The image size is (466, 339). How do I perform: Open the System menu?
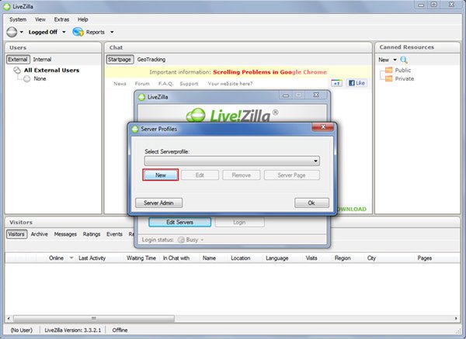[x=18, y=19]
